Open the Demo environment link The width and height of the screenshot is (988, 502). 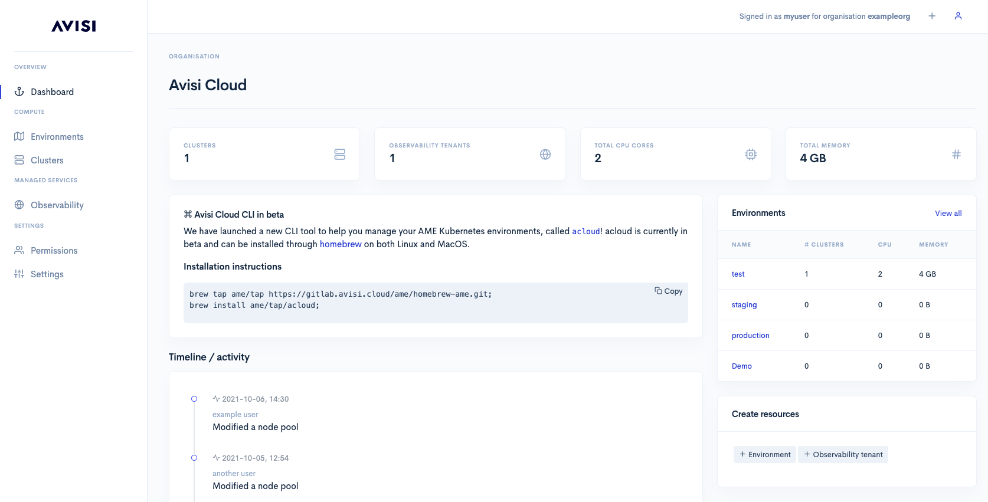click(x=742, y=366)
